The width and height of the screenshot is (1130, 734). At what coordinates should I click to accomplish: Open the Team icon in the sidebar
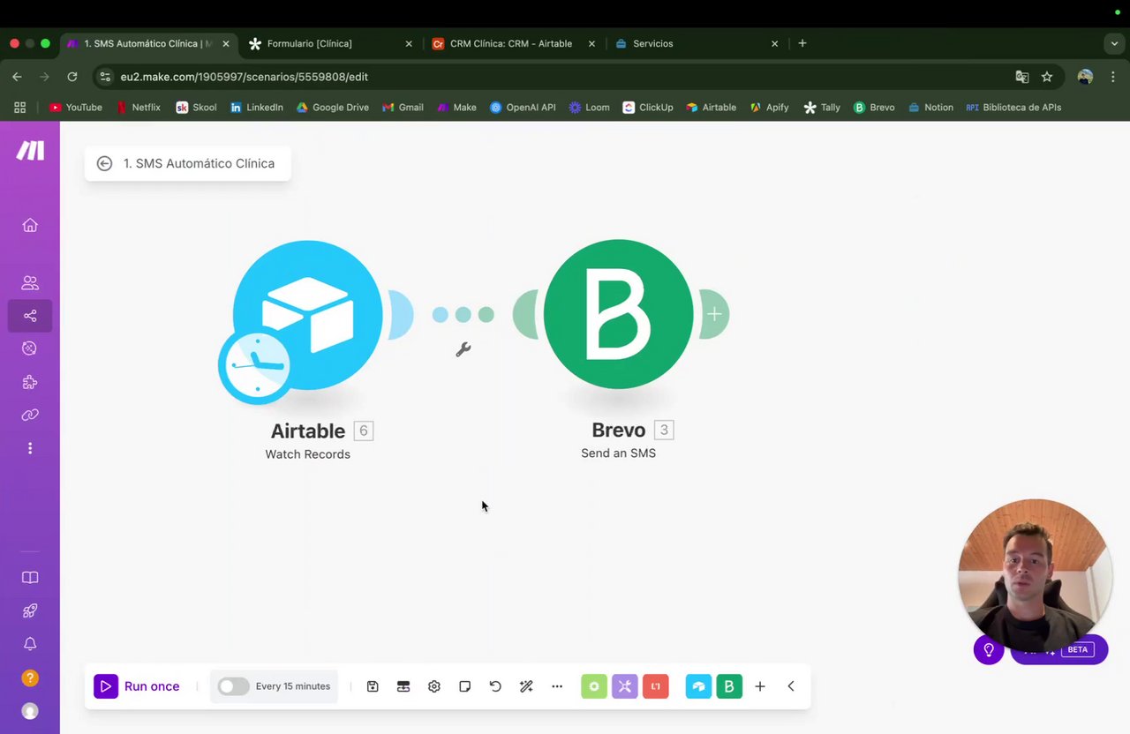click(x=30, y=283)
